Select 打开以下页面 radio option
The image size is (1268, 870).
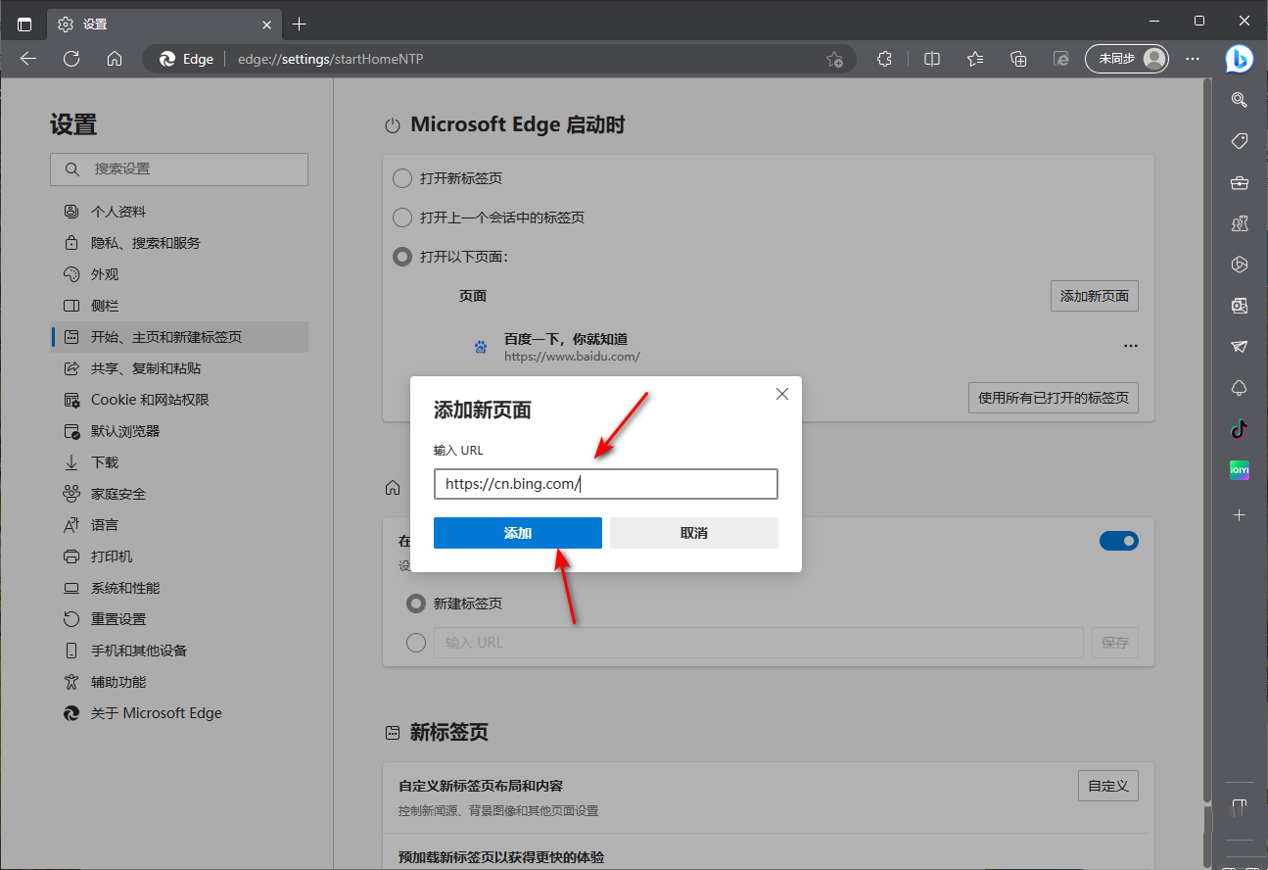pyautogui.click(x=401, y=257)
